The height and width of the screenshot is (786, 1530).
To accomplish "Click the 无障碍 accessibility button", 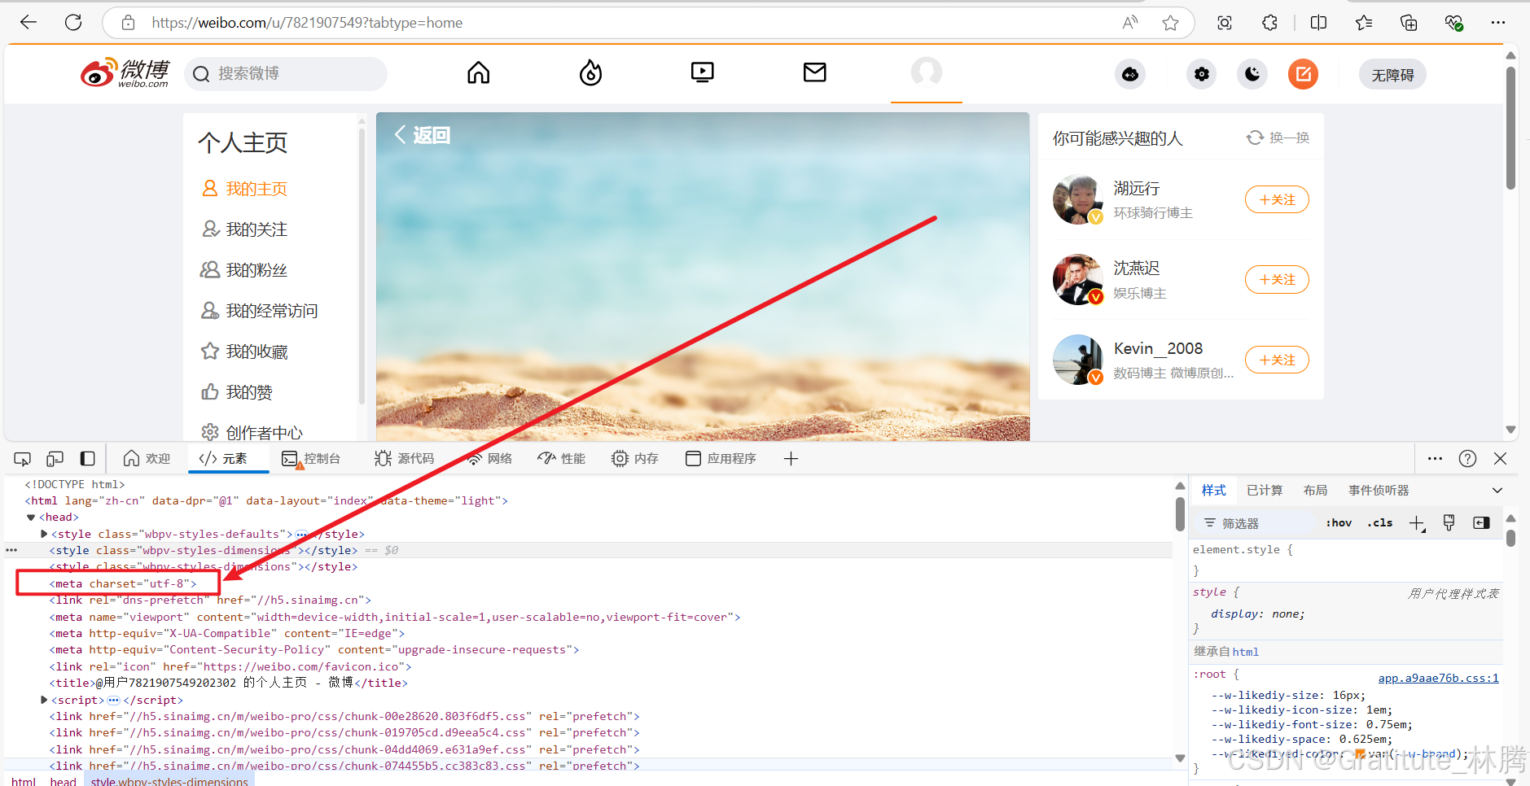I will pos(1392,75).
